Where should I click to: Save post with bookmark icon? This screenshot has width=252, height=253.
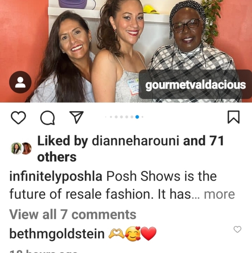point(233,117)
